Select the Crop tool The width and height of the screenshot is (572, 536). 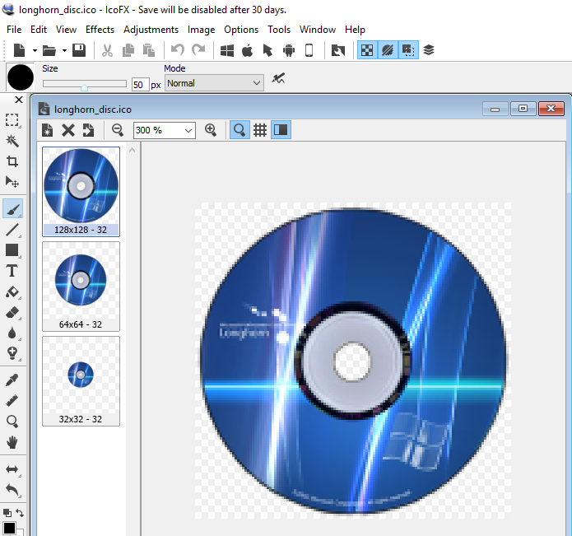(12, 161)
